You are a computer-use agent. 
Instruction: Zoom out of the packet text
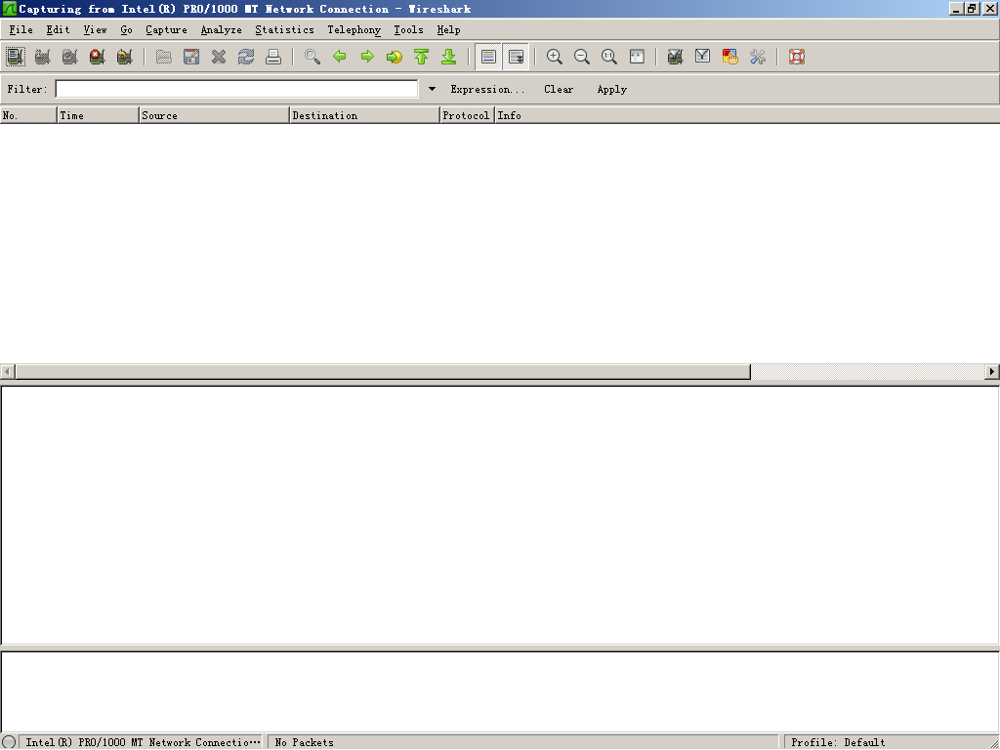pos(582,57)
